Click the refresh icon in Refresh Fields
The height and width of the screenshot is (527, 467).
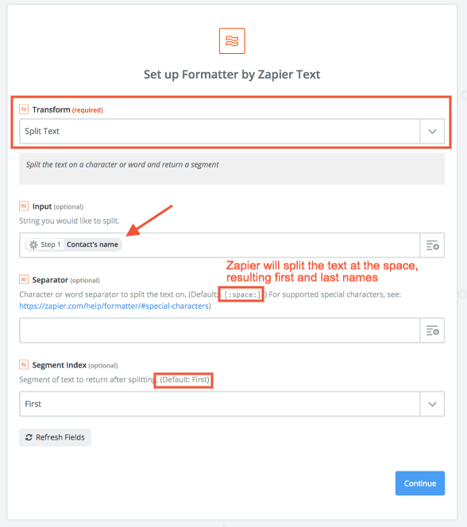[x=29, y=437]
